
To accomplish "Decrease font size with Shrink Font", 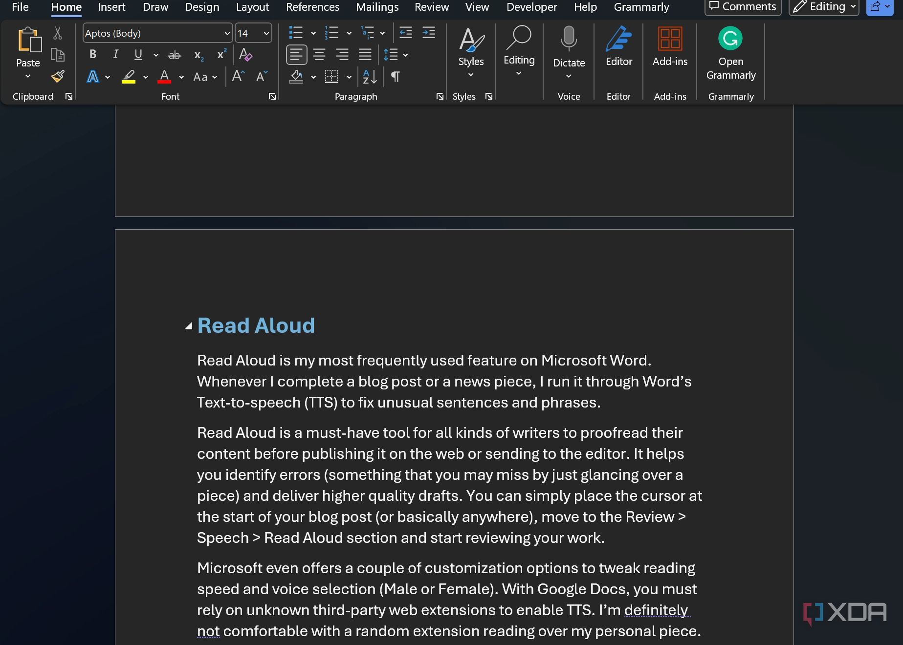I will (262, 76).
